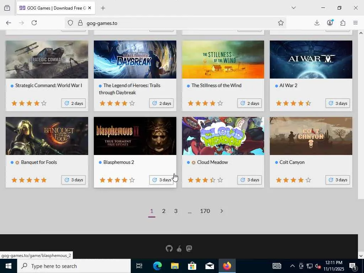Open the Downloads arrow icon
The width and height of the screenshot is (364, 273).
317,23
